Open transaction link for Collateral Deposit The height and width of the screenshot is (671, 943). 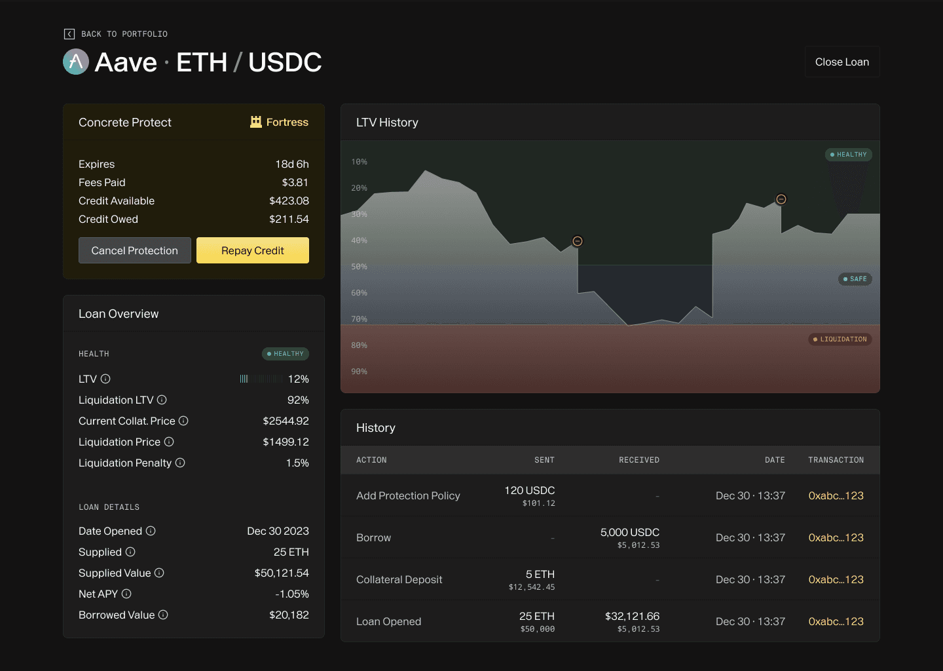tap(836, 579)
